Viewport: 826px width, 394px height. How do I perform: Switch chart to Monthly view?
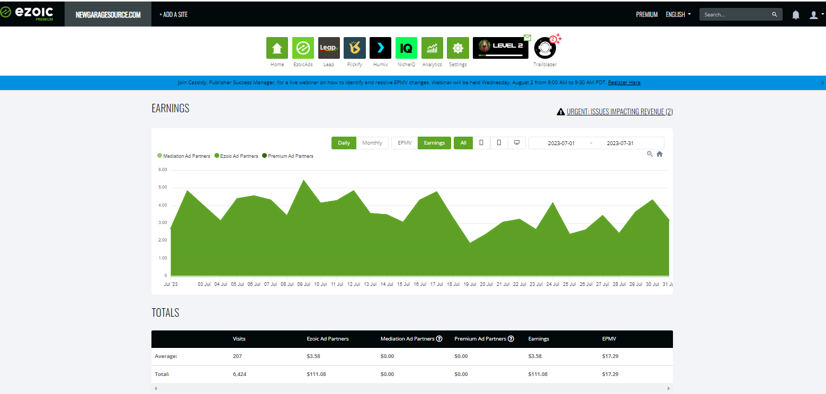[372, 143]
